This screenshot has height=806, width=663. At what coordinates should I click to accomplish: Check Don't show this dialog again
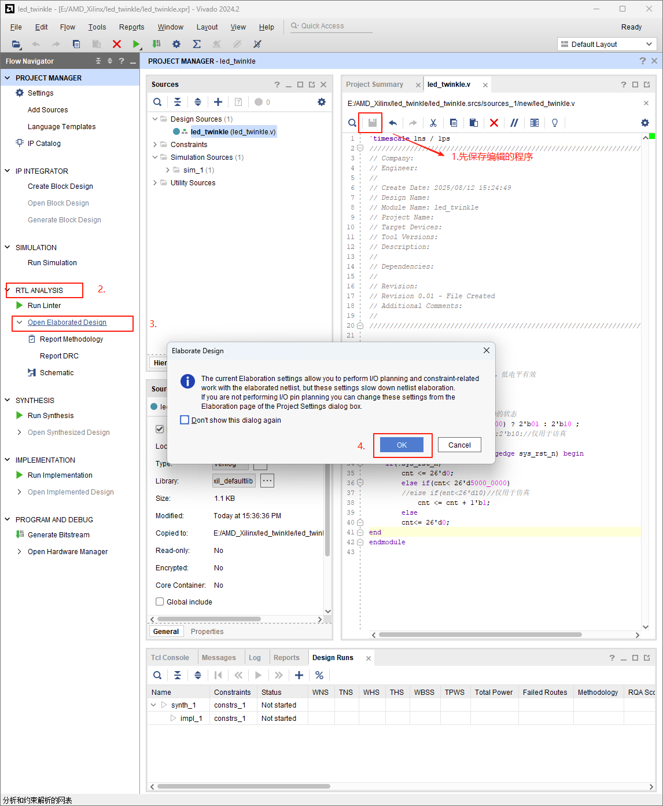(x=185, y=420)
